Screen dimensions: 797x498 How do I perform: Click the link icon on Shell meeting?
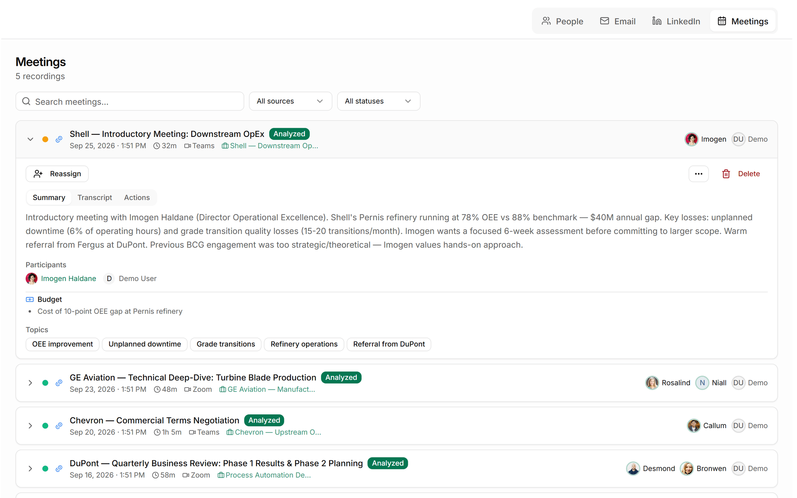tap(59, 139)
